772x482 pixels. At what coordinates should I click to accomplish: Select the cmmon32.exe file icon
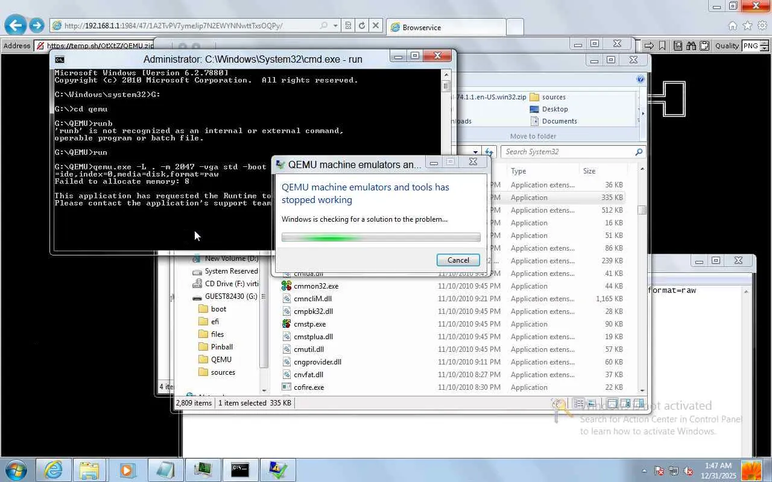tap(286, 286)
